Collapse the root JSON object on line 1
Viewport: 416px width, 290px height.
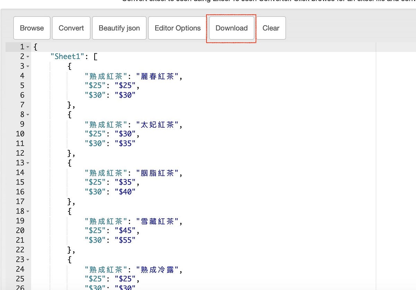27,47
